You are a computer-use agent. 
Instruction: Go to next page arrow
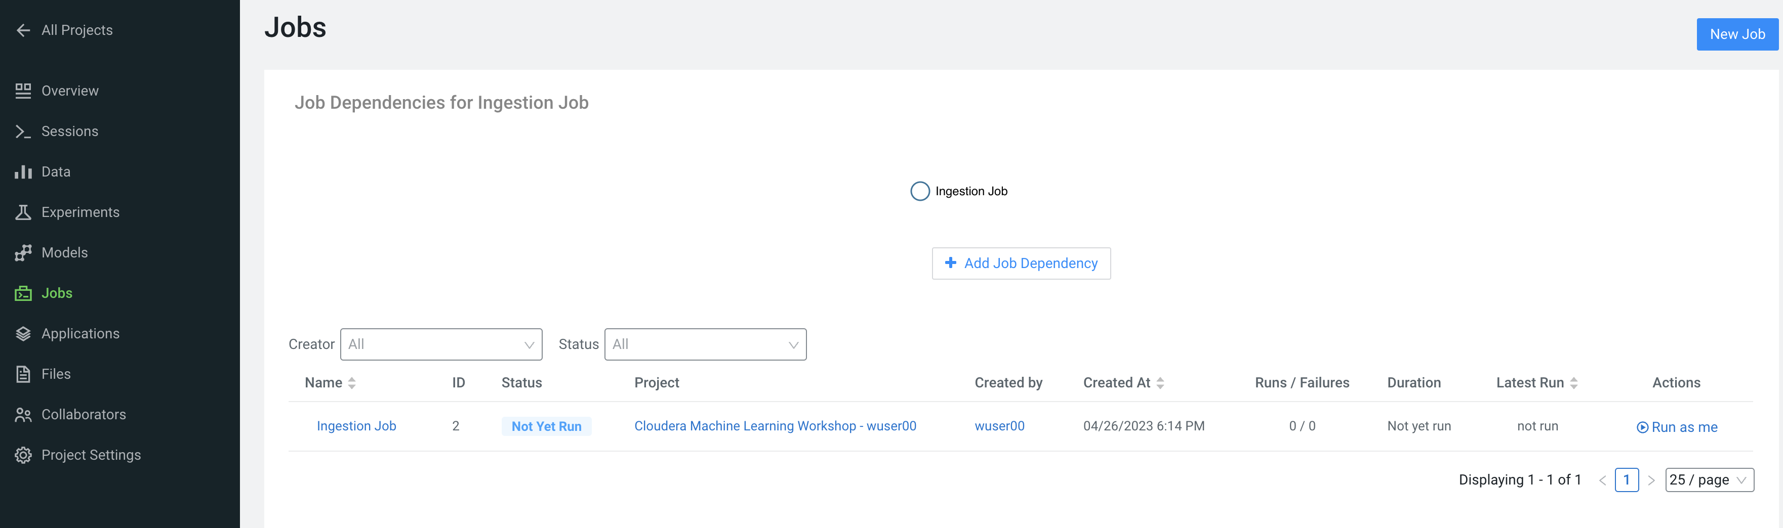coord(1651,480)
